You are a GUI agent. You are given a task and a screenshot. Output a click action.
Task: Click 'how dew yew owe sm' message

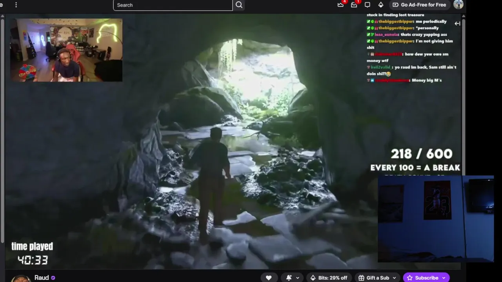(426, 54)
